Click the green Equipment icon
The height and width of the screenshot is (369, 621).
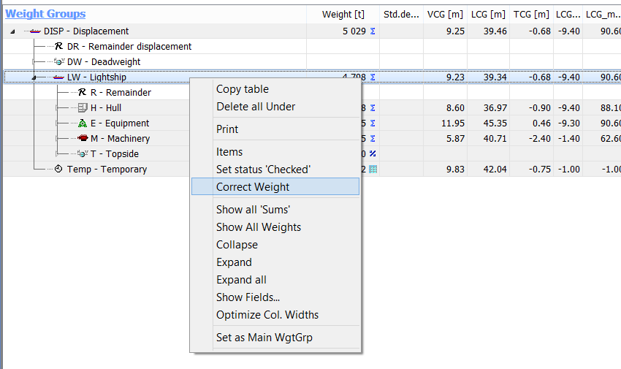tap(83, 123)
